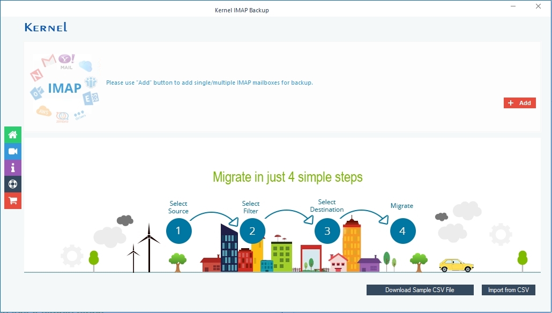Click the add-mailboxes instruction text
This screenshot has width=552, height=313.
(x=210, y=83)
